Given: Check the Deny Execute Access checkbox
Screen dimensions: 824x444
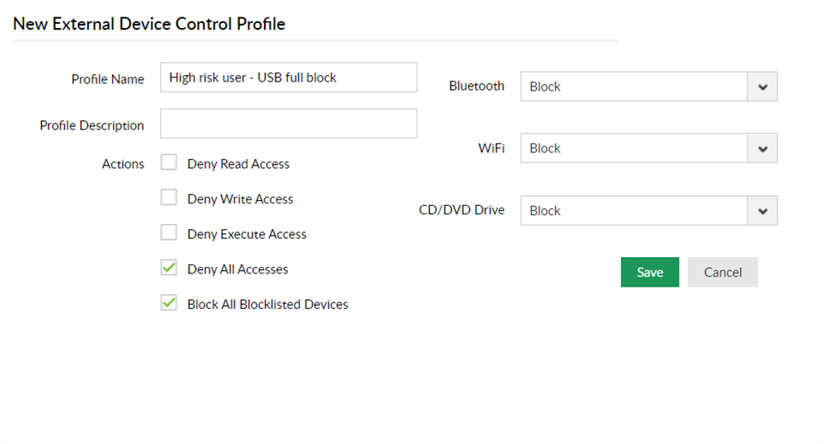Looking at the screenshot, I should pyautogui.click(x=169, y=233).
